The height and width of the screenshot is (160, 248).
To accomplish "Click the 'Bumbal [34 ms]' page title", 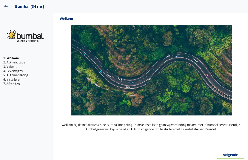I will (x=29, y=6).
